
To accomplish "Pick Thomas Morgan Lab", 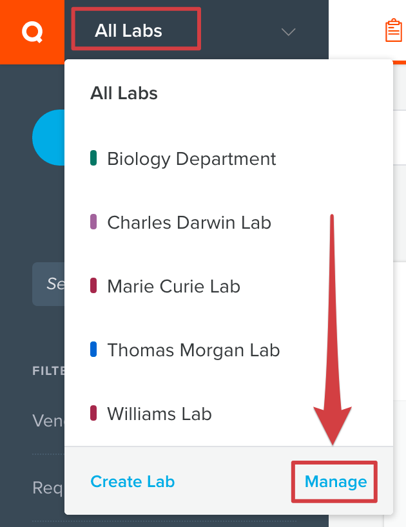I will pyautogui.click(x=193, y=350).
